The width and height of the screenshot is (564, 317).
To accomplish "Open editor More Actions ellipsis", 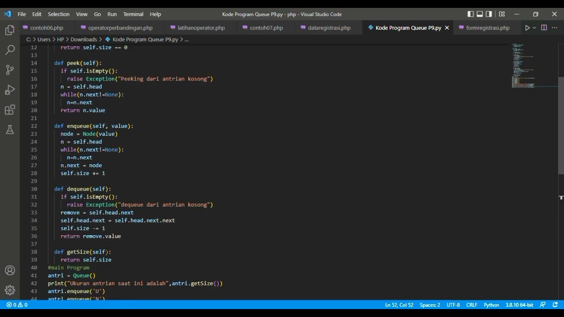I will tap(555, 28).
